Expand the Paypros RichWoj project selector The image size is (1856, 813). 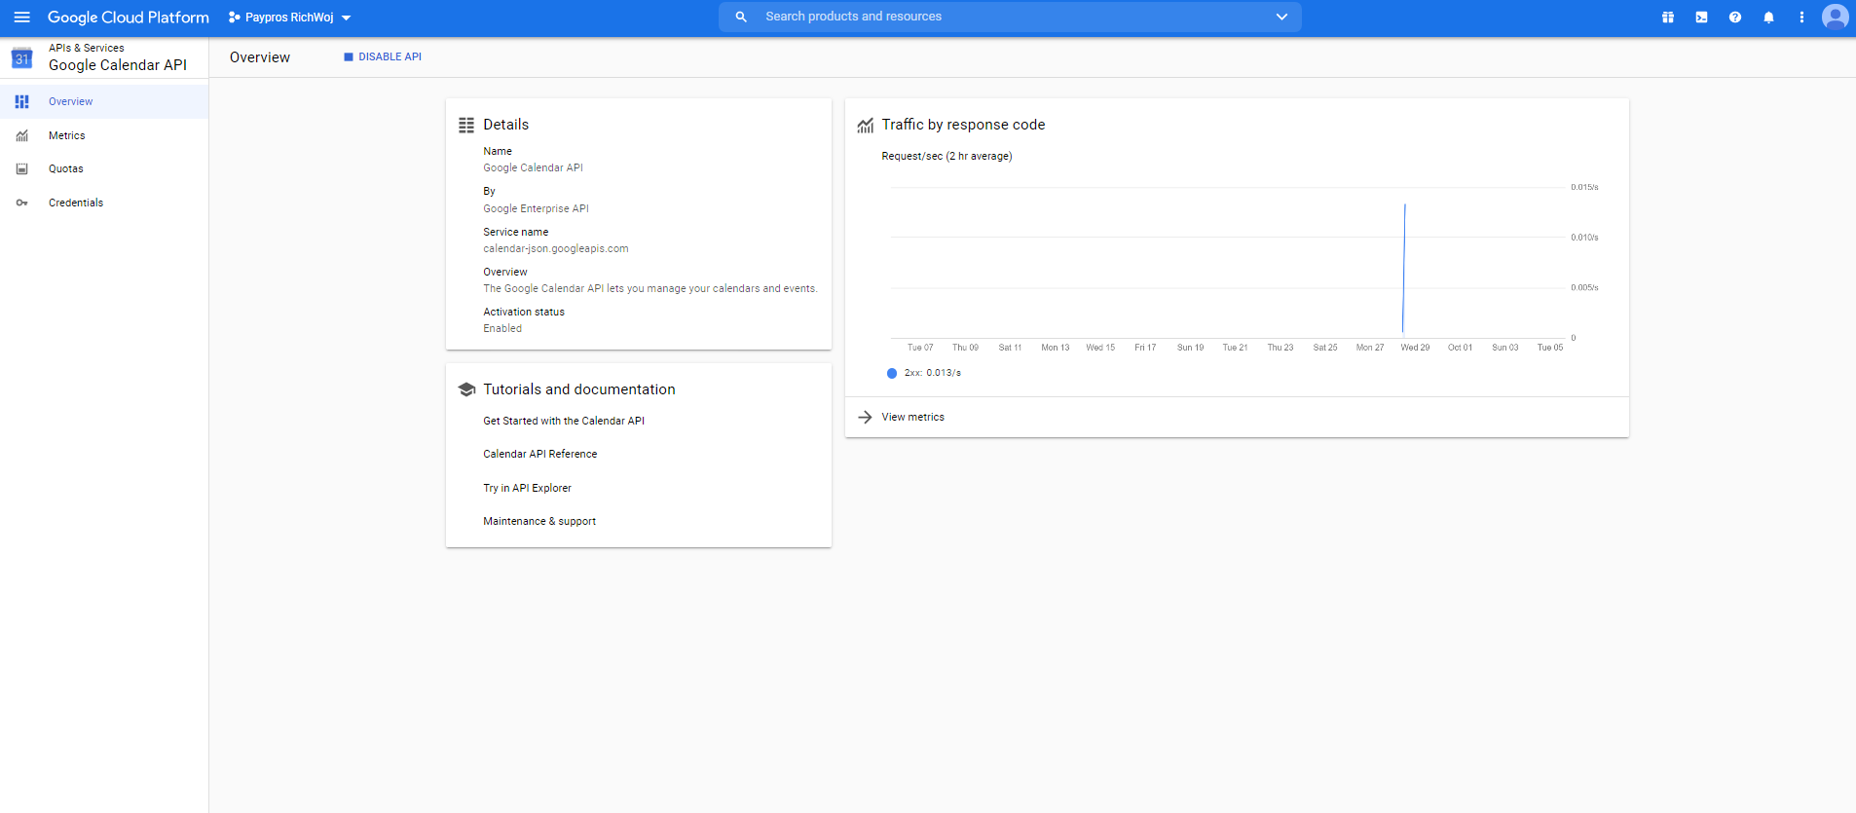pos(289,18)
